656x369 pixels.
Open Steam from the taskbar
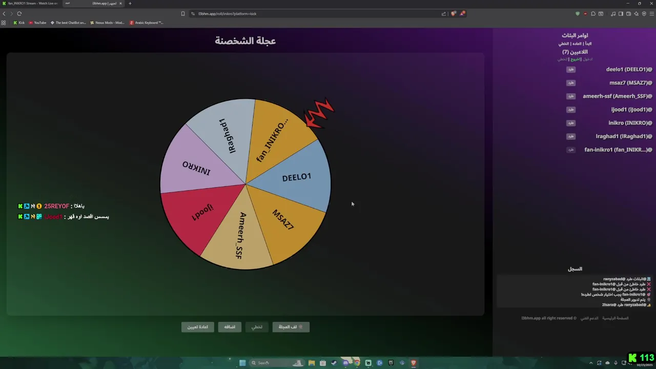(x=334, y=363)
